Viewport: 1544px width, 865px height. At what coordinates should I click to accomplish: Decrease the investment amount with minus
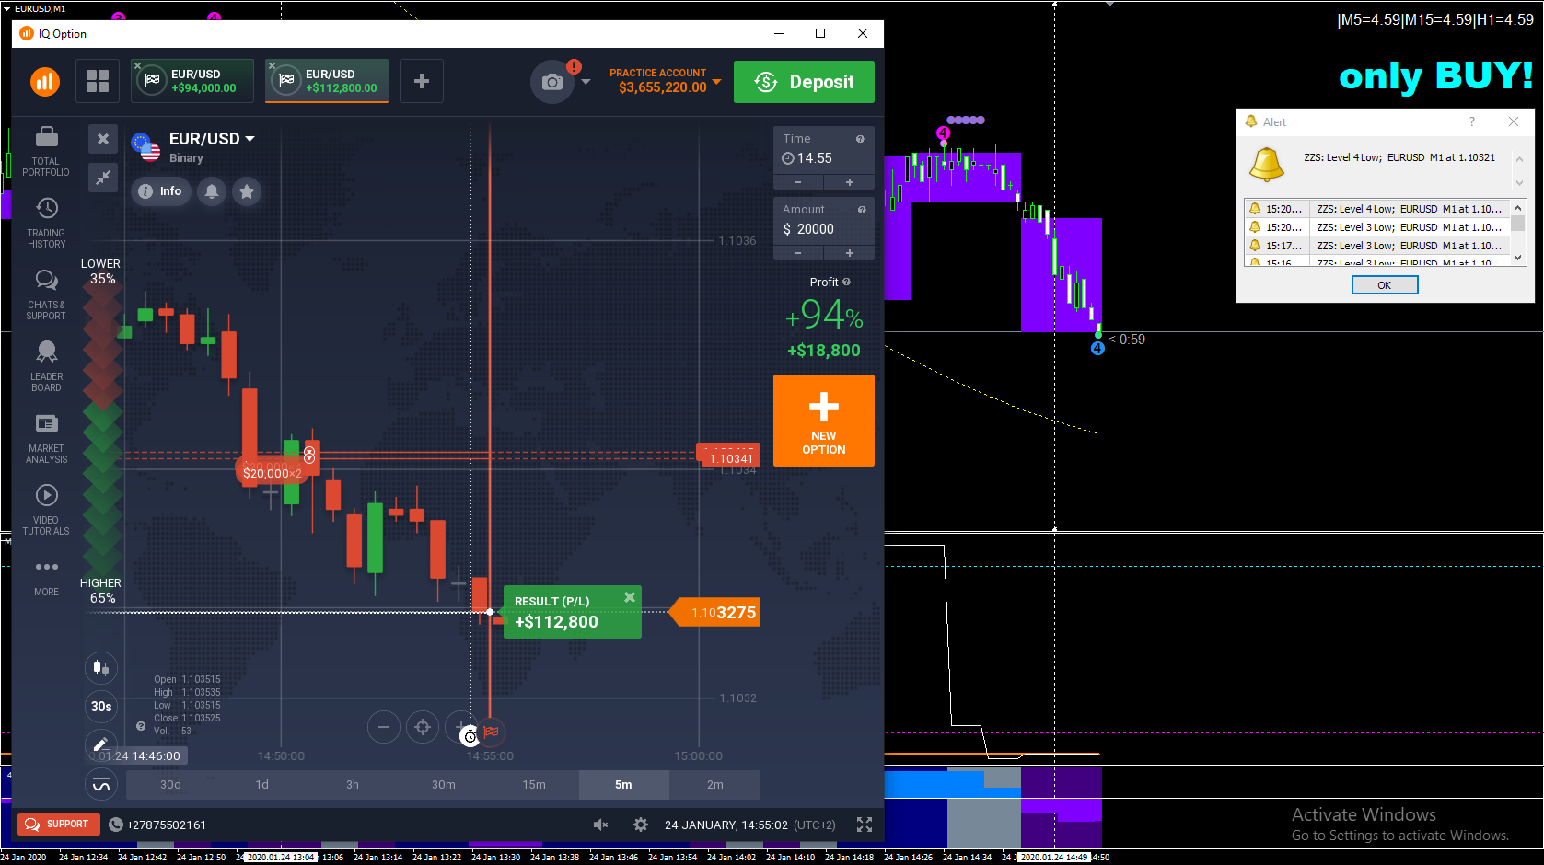pos(798,253)
